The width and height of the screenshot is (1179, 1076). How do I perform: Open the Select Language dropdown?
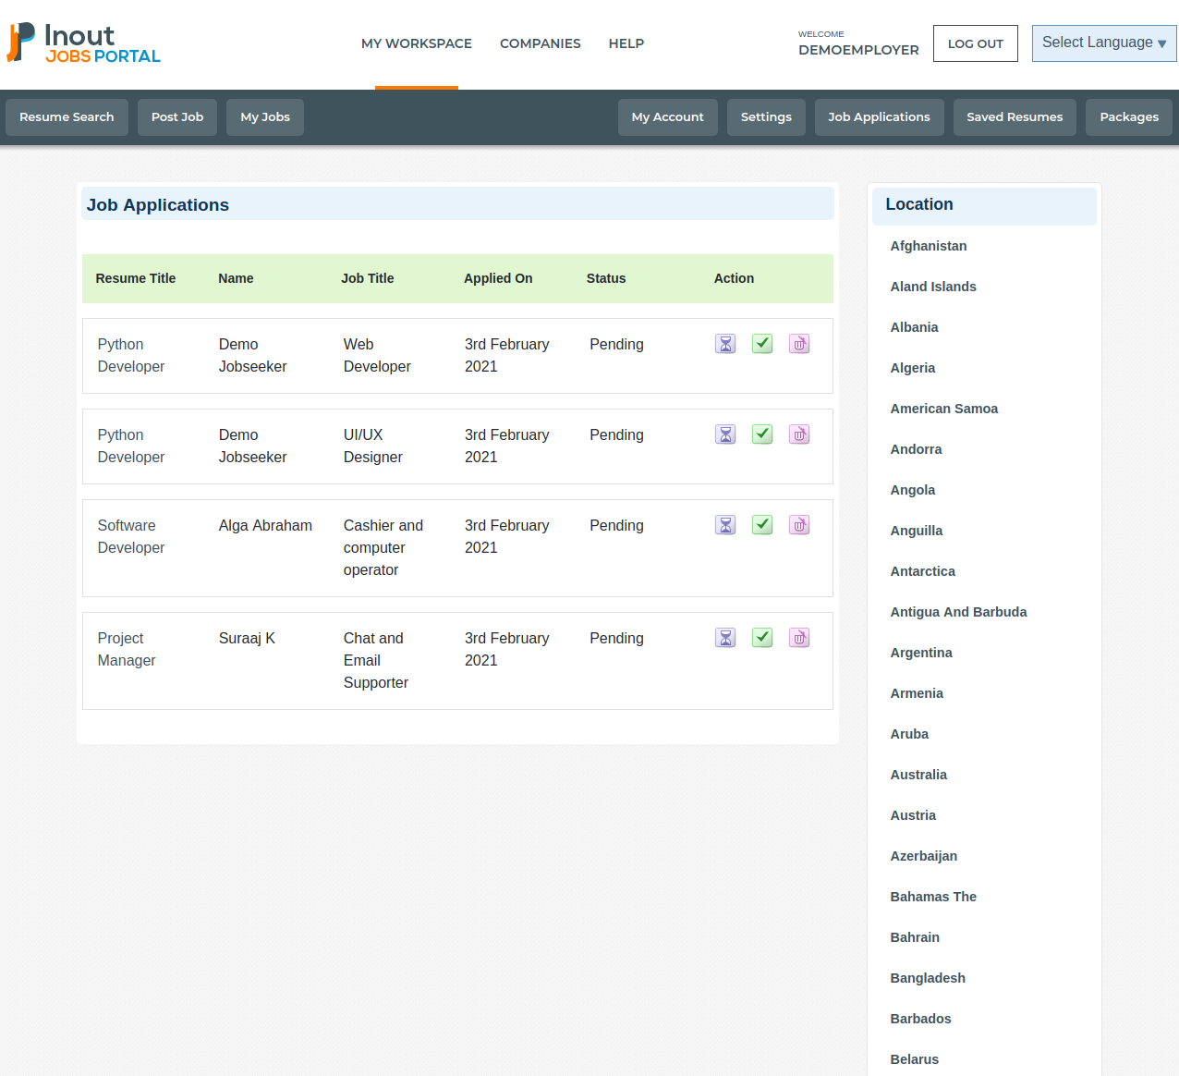pyautogui.click(x=1103, y=43)
